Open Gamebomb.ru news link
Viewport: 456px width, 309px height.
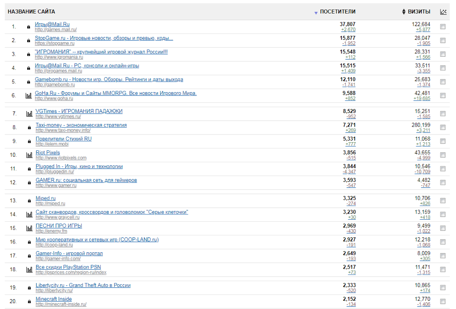[109, 79]
